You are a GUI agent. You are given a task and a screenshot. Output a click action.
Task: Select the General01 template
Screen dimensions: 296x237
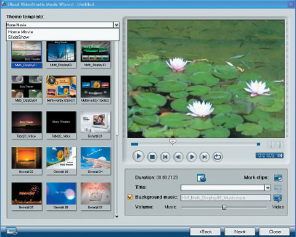(x=96, y=125)
